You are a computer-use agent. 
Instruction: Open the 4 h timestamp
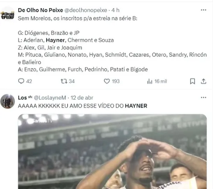coord(116,10)
